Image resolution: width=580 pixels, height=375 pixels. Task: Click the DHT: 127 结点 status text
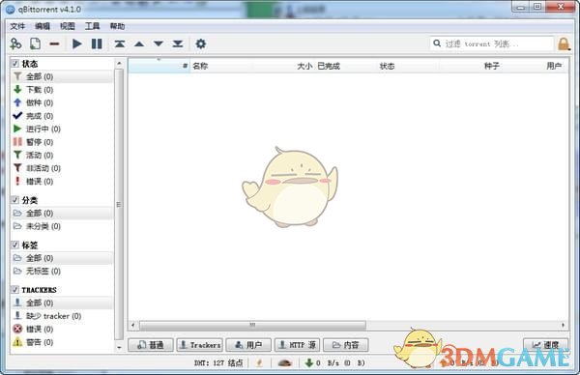point(218,363)
